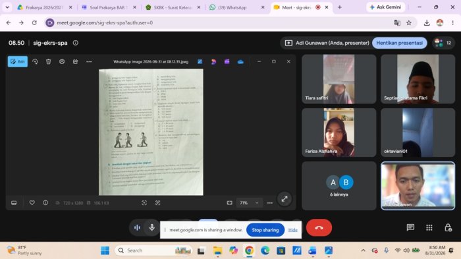Show hidden system tray icons chevron
Image resolution: width=461 pixels, height=259 pixels.
click(364, 250)
